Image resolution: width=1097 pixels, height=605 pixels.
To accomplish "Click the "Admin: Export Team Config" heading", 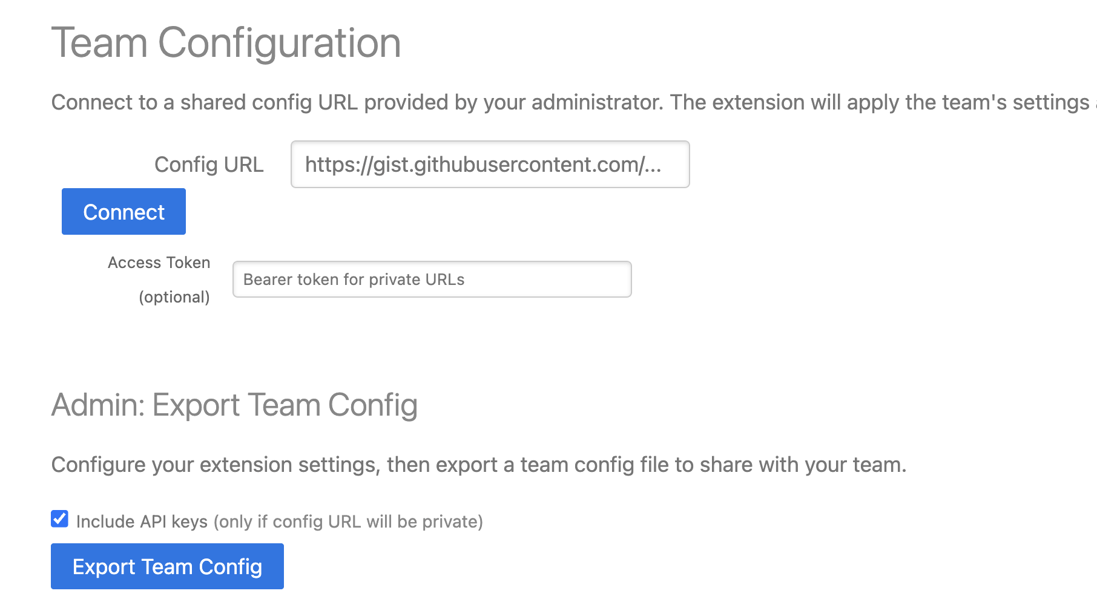I will point(234,405).
